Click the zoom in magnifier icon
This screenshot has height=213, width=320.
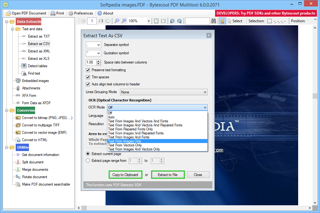pos(124,21)
